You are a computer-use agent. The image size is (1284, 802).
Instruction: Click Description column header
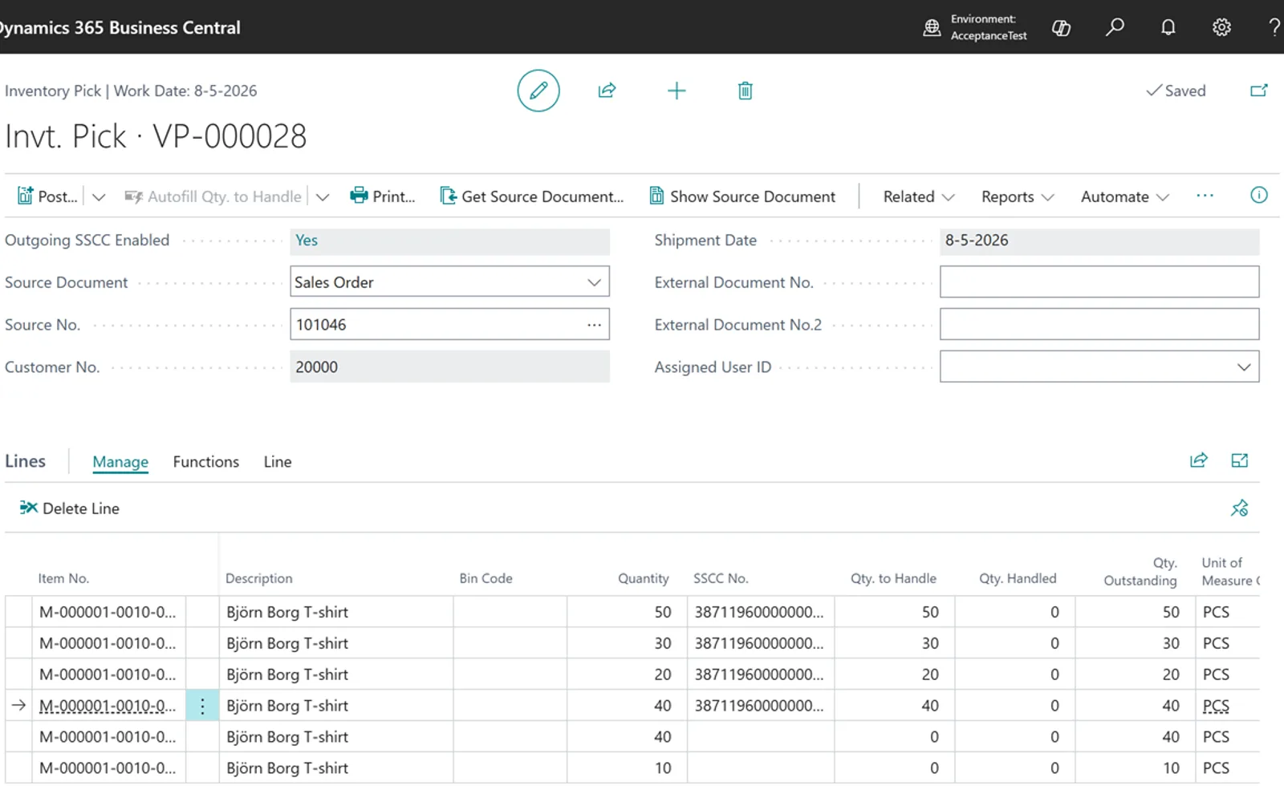click(x=258, y=578)
